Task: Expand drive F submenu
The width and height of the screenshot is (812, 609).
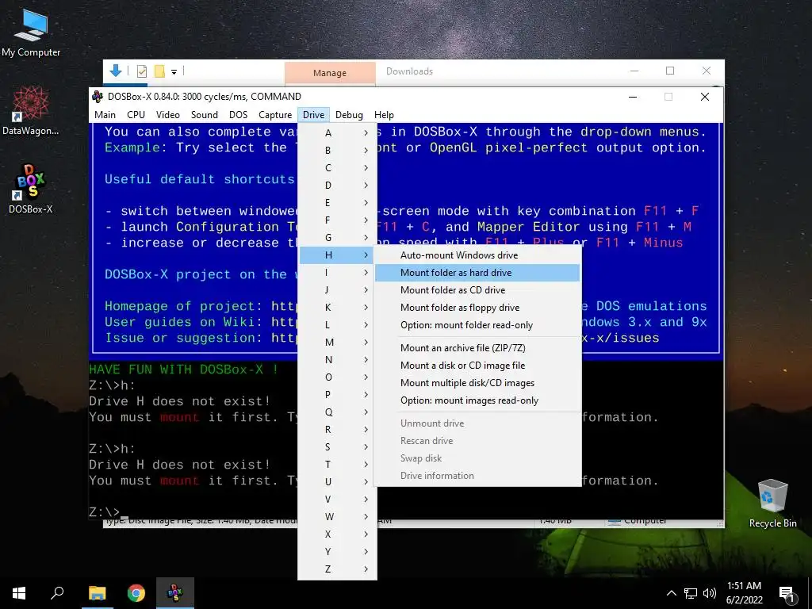Action: pyautogui.click(x=337, y=220)
